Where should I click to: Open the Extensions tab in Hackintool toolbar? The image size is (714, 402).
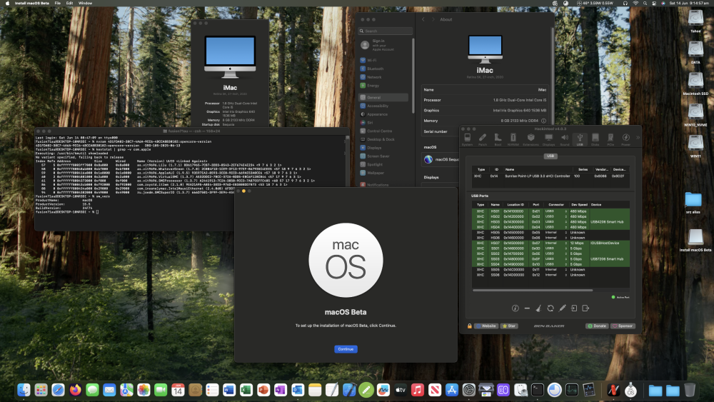[531, 139]
